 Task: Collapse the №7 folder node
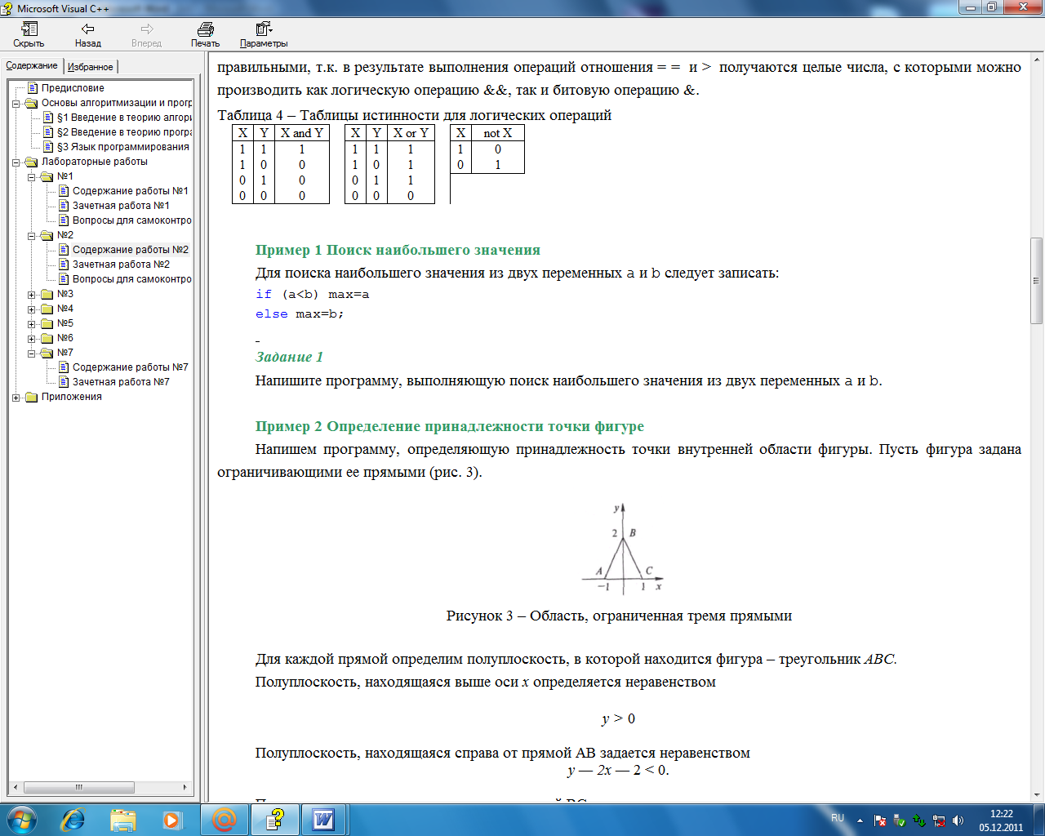click(x=32, y=354)
